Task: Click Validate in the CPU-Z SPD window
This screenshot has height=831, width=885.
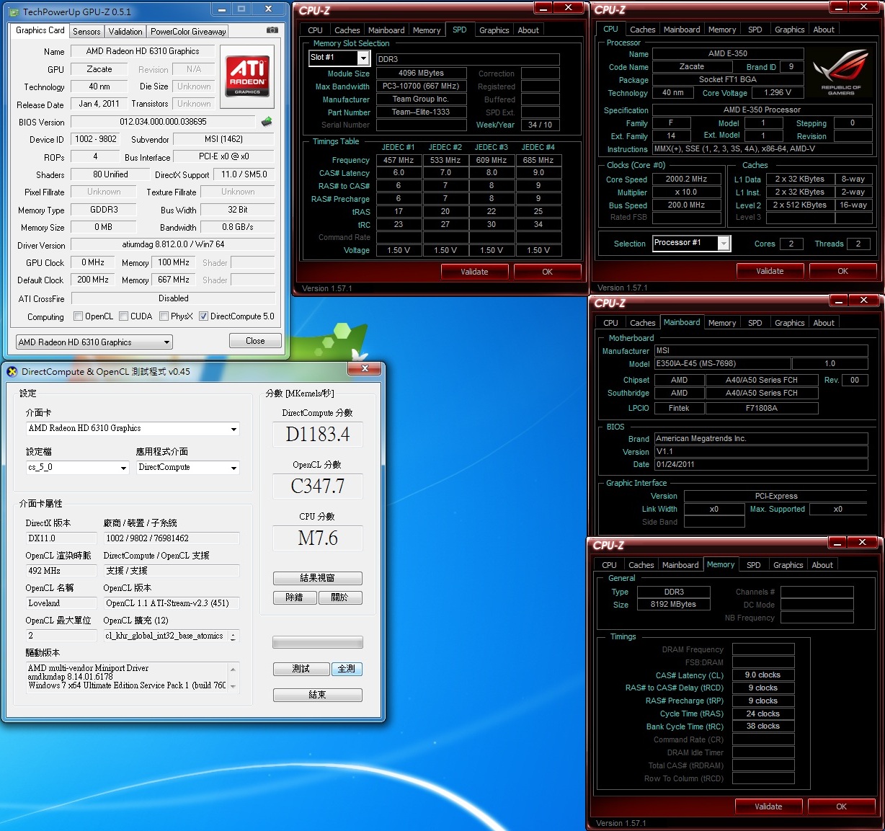Action: [474, 272]
